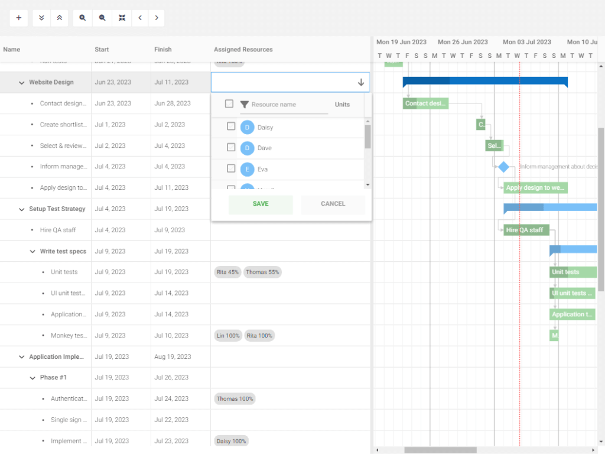Collapse all tasks with double-up chevron
The image size is (605, 454).
click(x=60, y=18)
